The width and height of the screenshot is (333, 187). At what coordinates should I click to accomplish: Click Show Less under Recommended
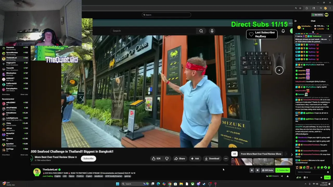point(24,155)
